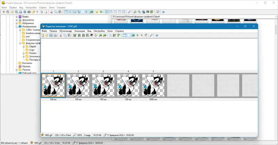Screen dimensions: 278x145
Task: Expand the Clipart folder node
Action: pyautogui.click(x=24, y=47)
